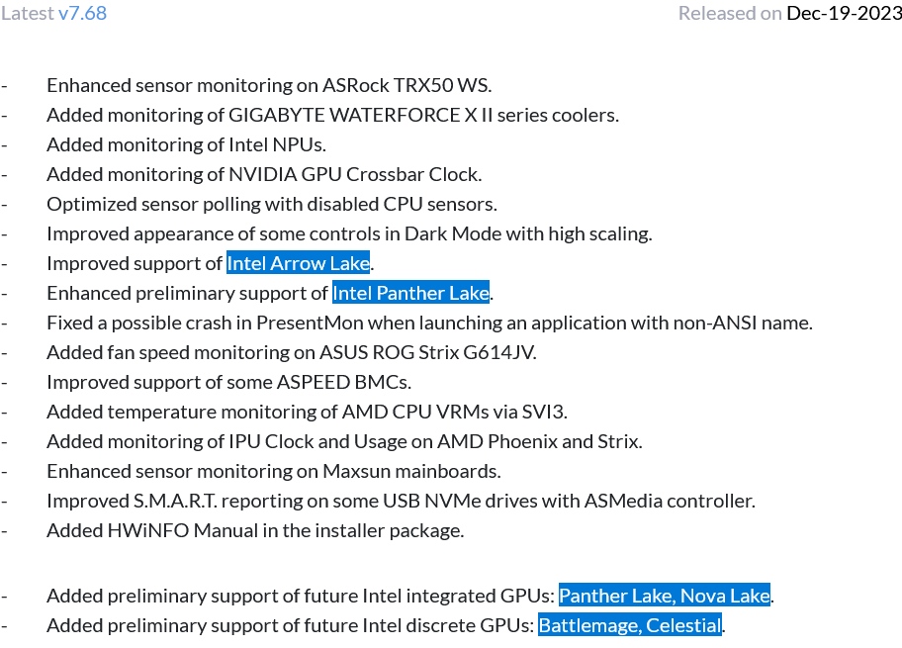Click the AMD Phoenix and Strix IPU entry

tap(344, 441)
